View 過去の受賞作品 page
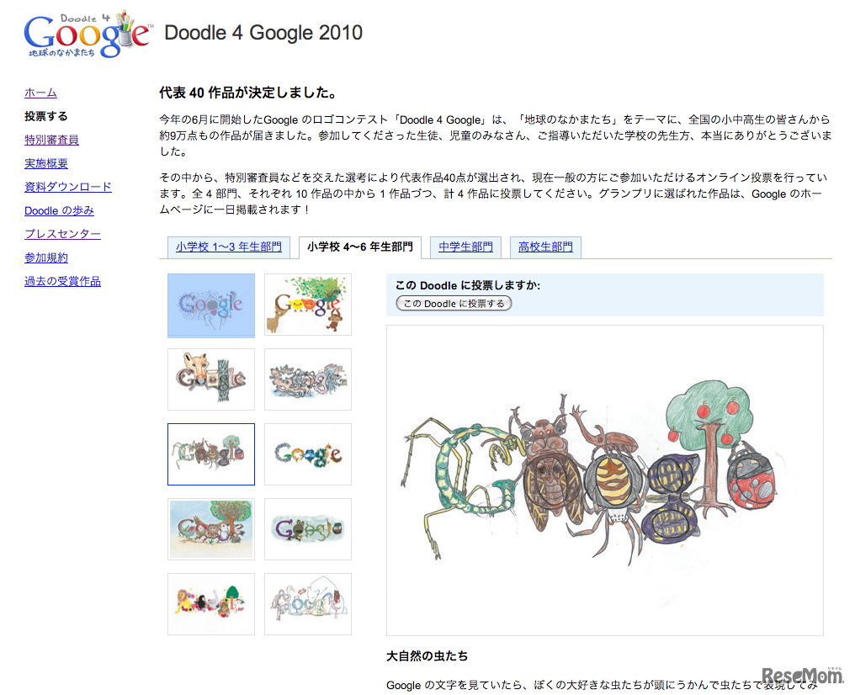The image size is (855, 695). pos(63,281)
